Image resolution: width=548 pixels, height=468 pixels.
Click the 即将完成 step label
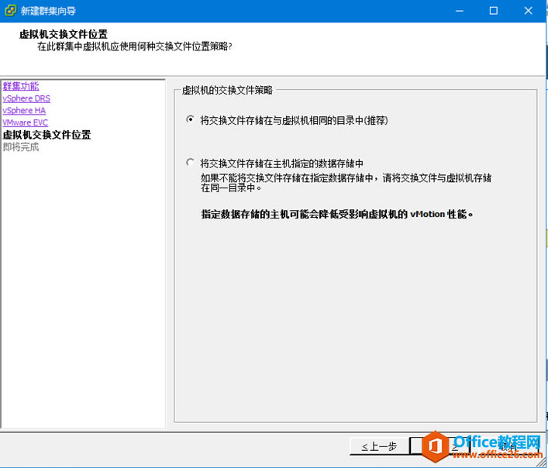pos(21,147)
